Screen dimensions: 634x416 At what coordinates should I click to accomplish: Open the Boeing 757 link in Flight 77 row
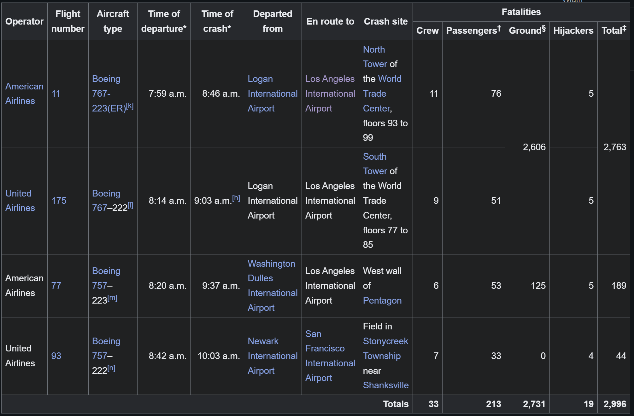click(x=106, y=278)
